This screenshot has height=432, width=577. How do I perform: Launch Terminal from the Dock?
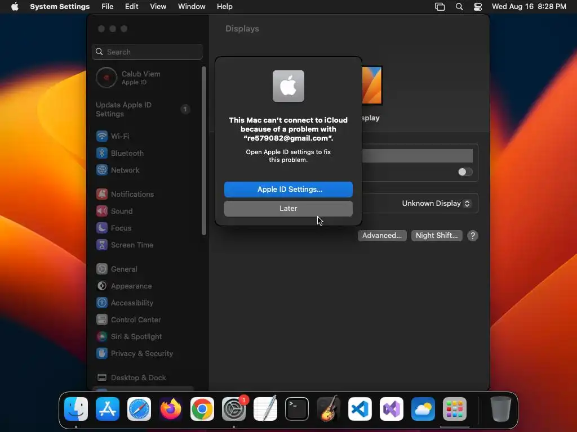(x=297, y=409)
